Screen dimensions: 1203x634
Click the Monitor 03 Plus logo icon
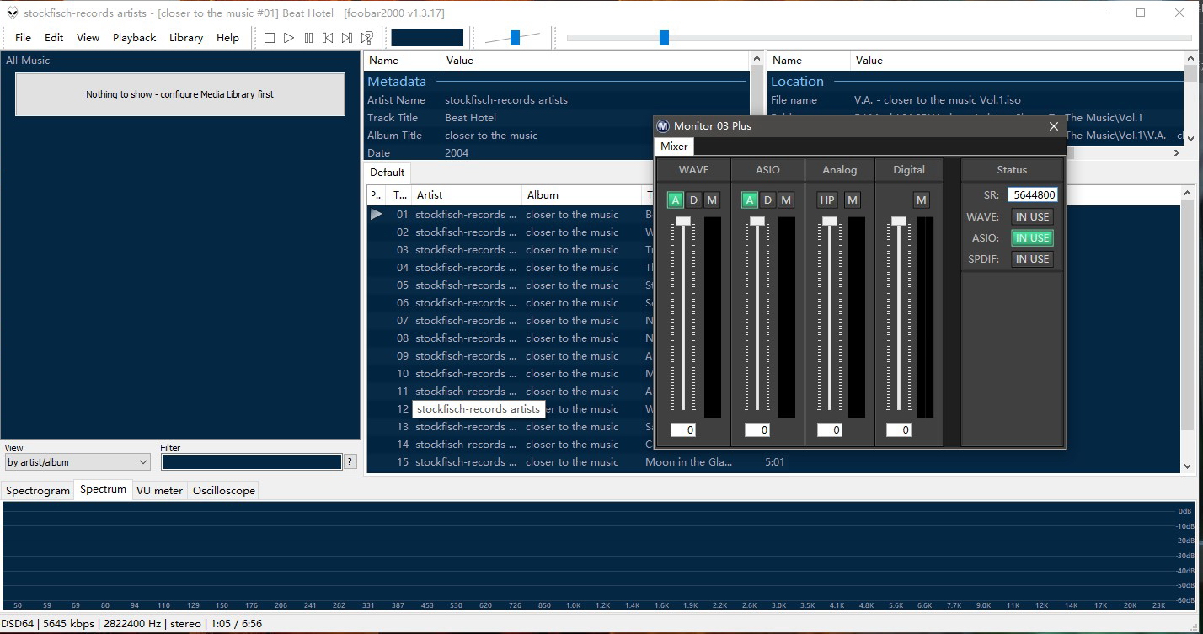click(663, 126)
